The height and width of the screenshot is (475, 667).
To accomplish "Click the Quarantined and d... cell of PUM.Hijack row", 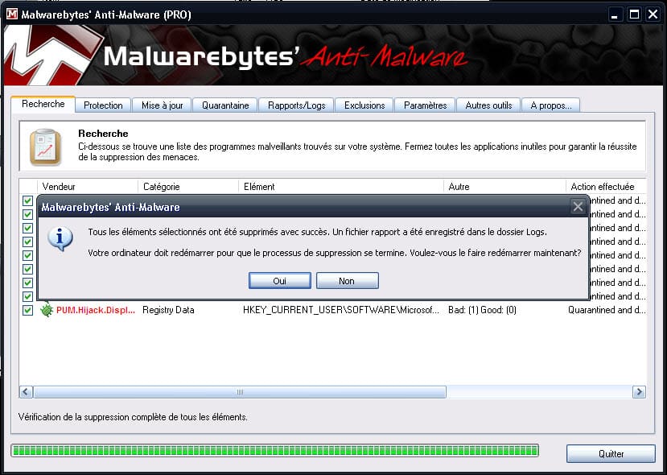I will [x=607, y=310].
